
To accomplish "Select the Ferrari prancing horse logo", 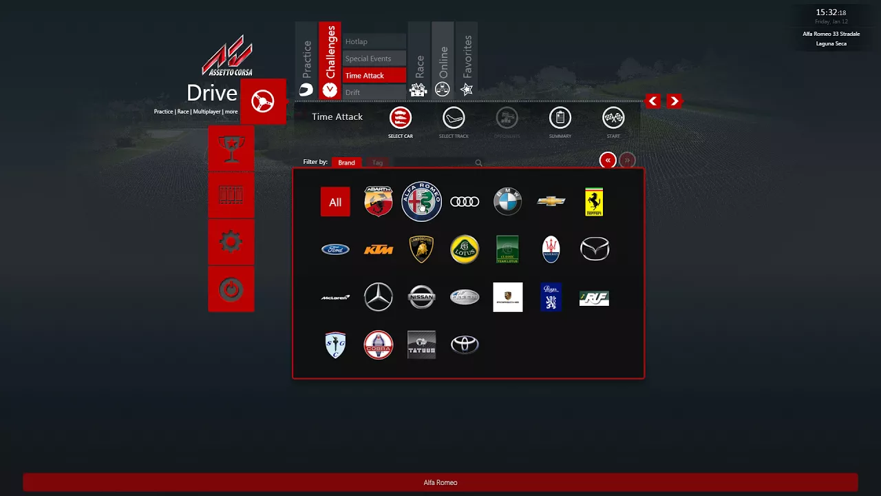I will [594, 202].
